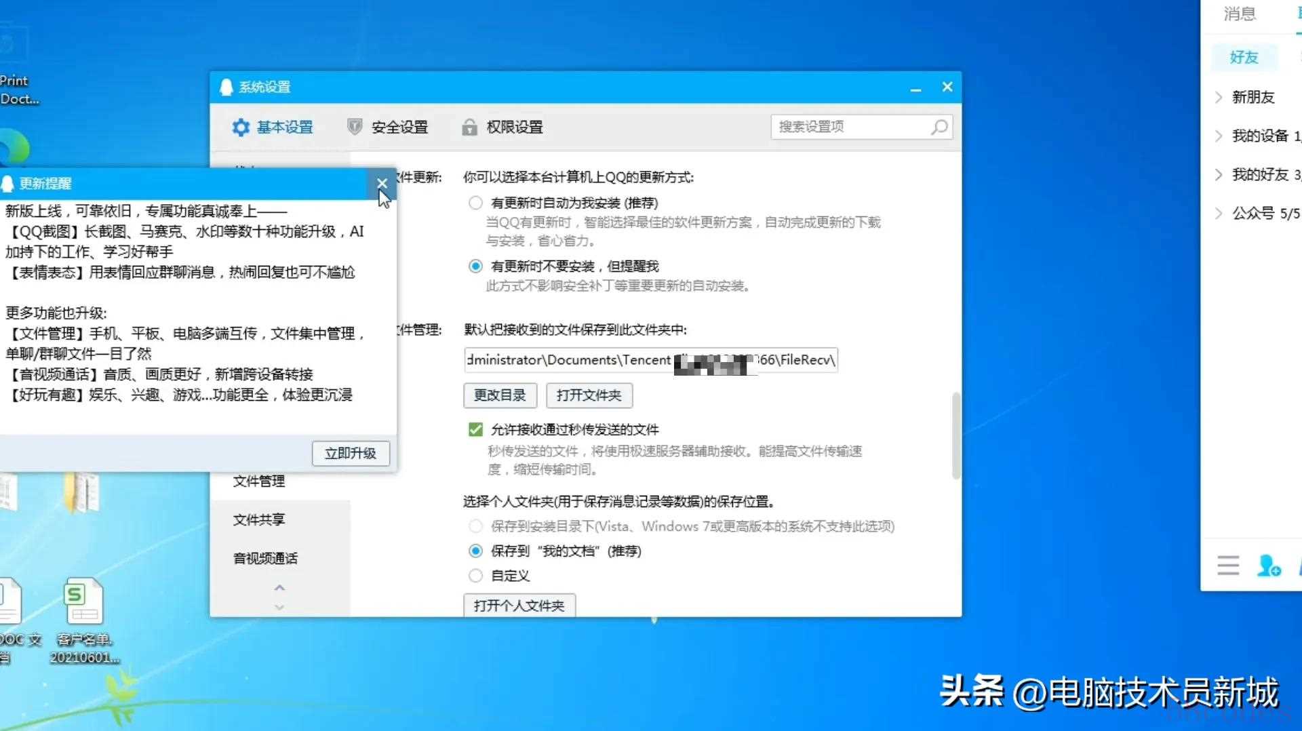Select 保存到安装目录下 radio option
The height and width of the screenshot is (731, 1302).
tap(476, 526)
